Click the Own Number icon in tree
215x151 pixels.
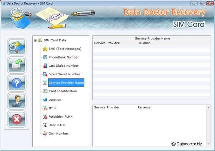click(45, 133)
